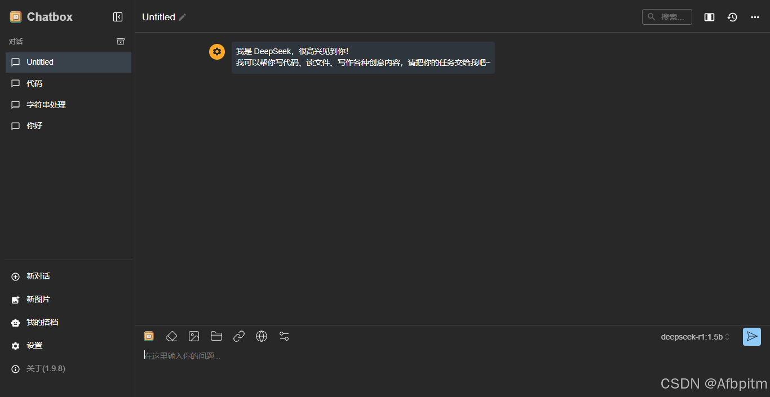Open the 字符串处理 conversation
Image resolution: width=770 pixels, height=397 pixels.
pyautogui.click(x=68, y=105)
